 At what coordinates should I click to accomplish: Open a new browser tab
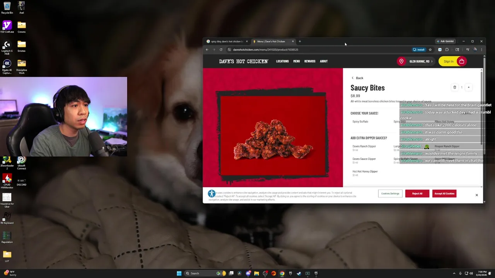point(300,41)
